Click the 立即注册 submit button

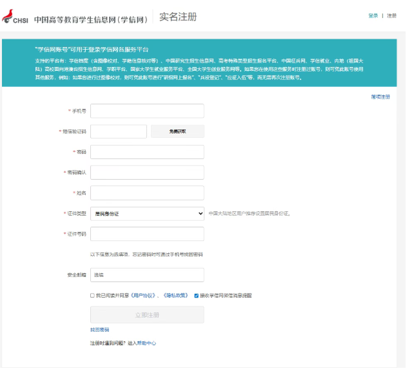click(147, 315)
